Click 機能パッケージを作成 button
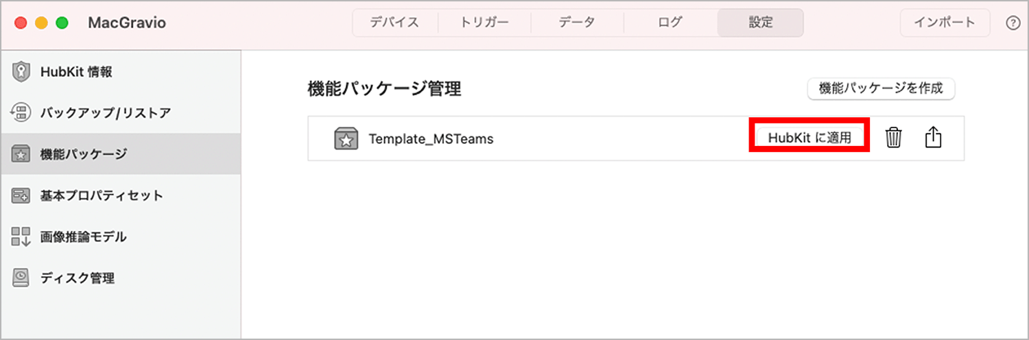Image resolution: width=1029 pixels, height=340 pixels. point(882,88)
